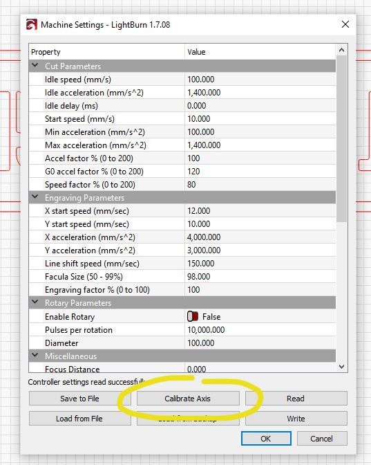This screenshot has width=371, height=465.
Task: Close the Machine Settings dialog
Action: (345, 24)
